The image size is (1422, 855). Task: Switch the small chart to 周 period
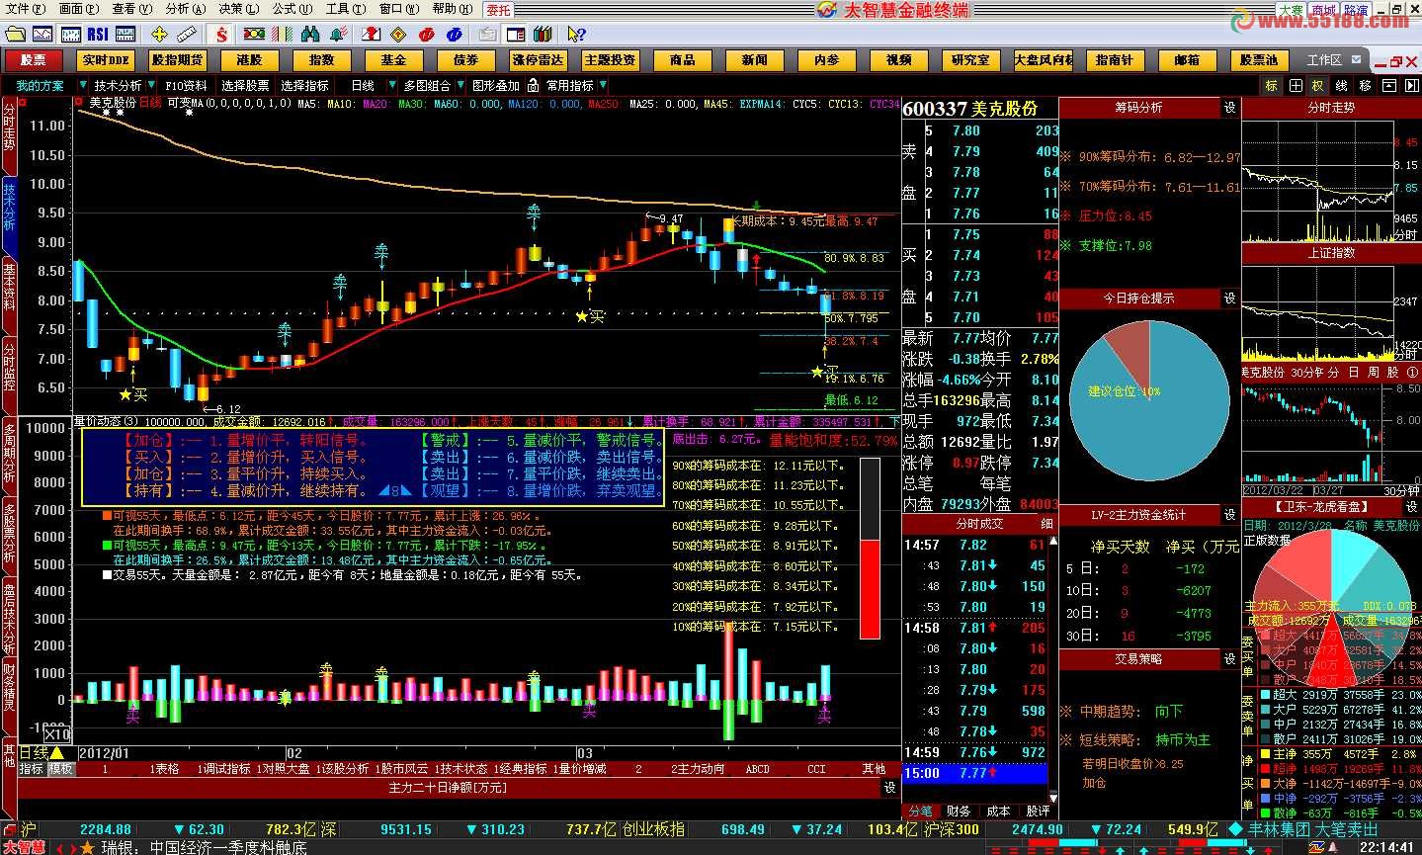1372,373
